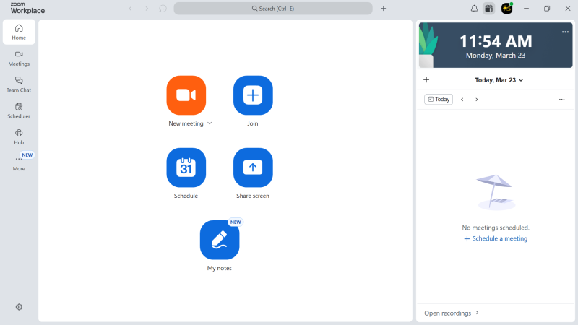578x325 pixels.
Task: Click the Join meeting plus icon
Action: pyautogui.click(x=253, y=95)
